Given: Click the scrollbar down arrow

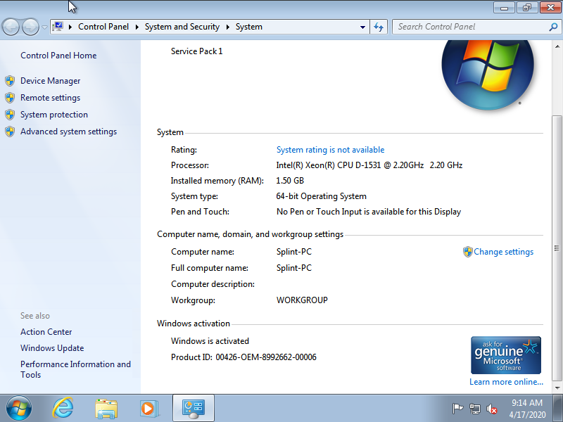Looking at the screenshot, I should [x=557, y=388].
